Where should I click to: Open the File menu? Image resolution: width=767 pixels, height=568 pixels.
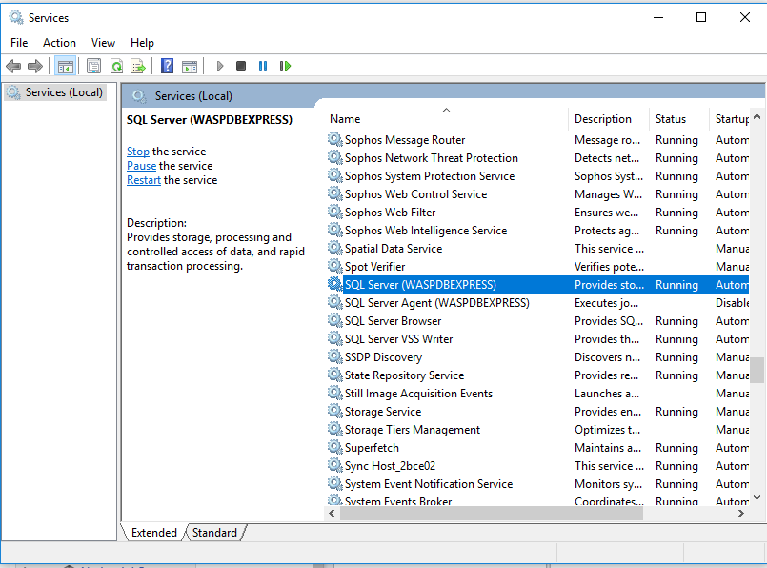pos(19,43)
